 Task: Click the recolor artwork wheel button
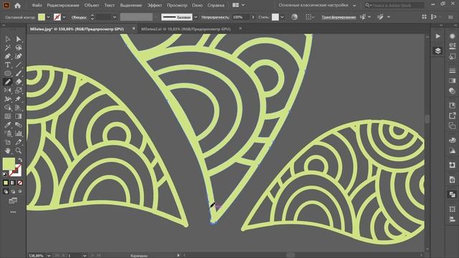pyautogui.click(x=294, y=17)
